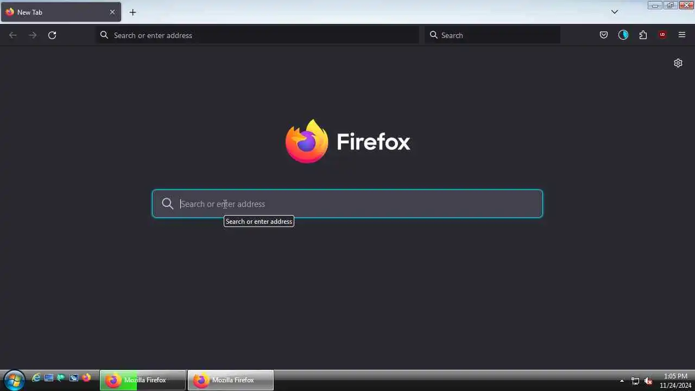Select the New Tab browser tab

coord(61,12)
